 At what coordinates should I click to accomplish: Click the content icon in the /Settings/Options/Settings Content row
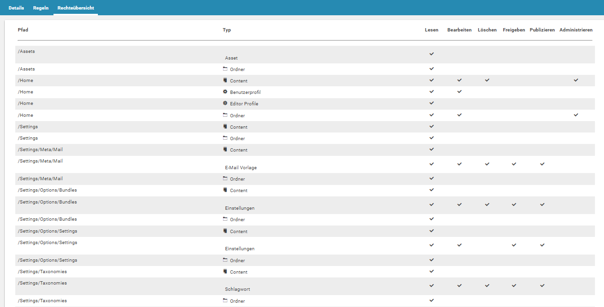[225, 231]
